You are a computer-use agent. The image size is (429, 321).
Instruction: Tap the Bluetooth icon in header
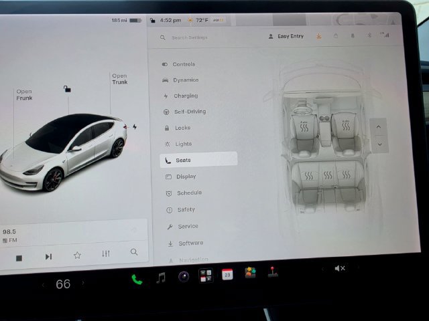pyautogui.click(x=369, y=35)
